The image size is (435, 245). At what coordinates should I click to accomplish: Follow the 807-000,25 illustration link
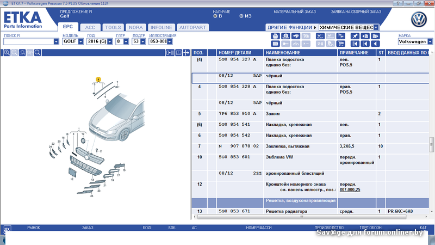[x=351, y=189]
